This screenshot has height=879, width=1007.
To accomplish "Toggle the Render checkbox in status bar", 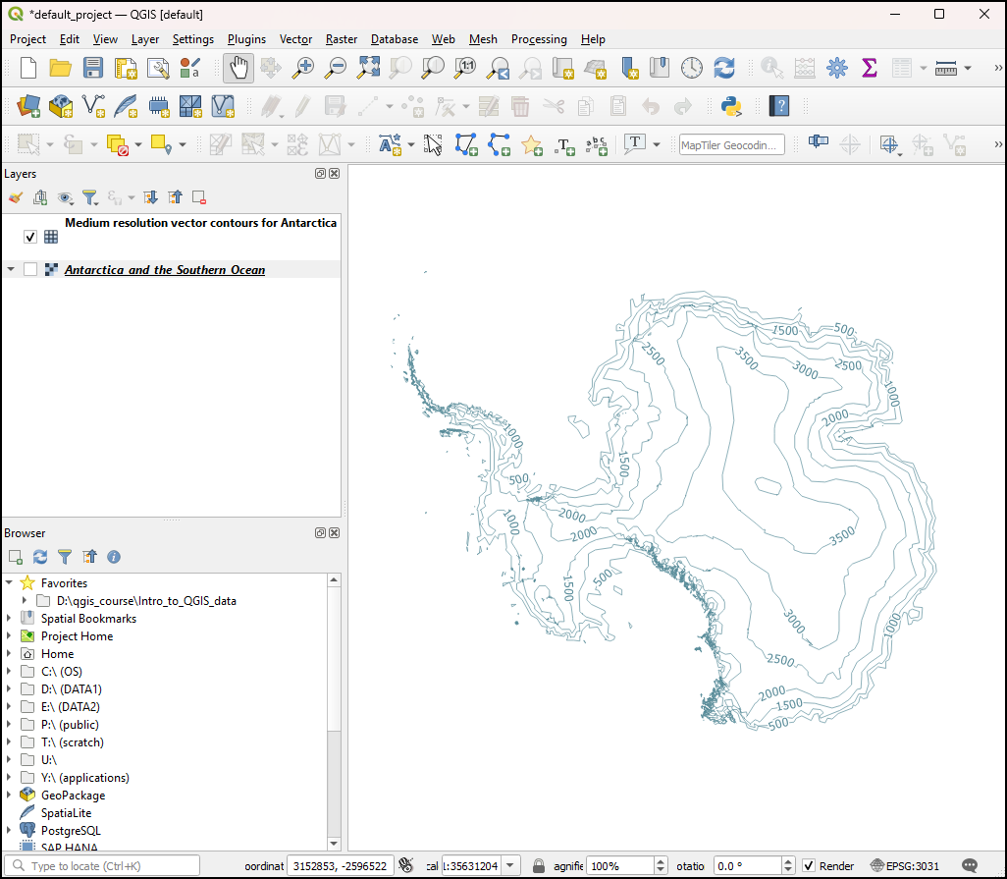I will tap(809, 866).
